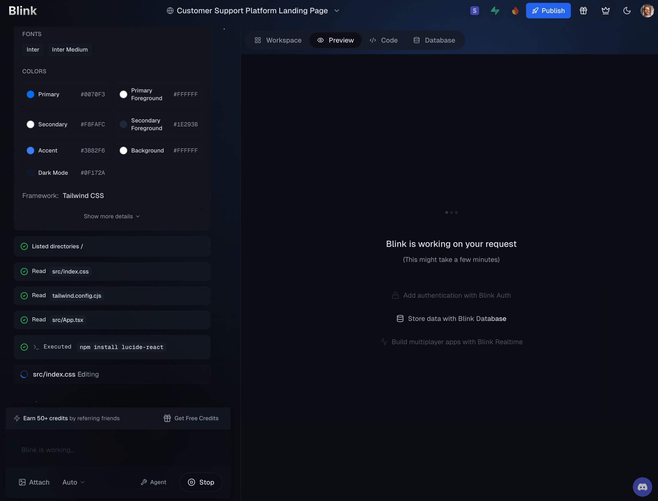Click the chat message input field
658x501 pixels.
[115, 450]
